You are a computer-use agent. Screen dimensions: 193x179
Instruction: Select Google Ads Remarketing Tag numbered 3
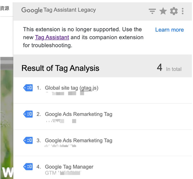click(x=78, y=140)
